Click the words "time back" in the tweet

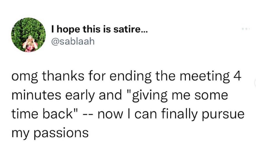[44, 114]
